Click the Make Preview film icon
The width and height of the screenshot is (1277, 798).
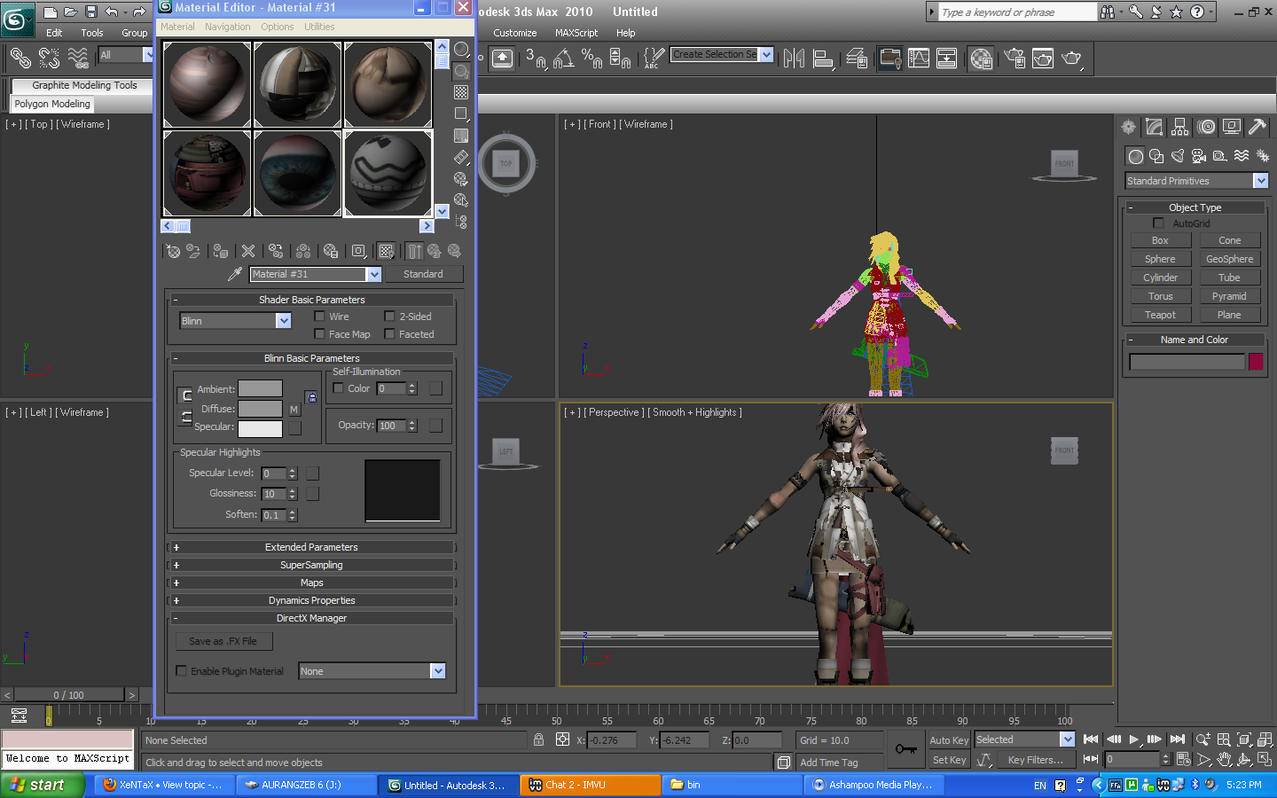461,157
